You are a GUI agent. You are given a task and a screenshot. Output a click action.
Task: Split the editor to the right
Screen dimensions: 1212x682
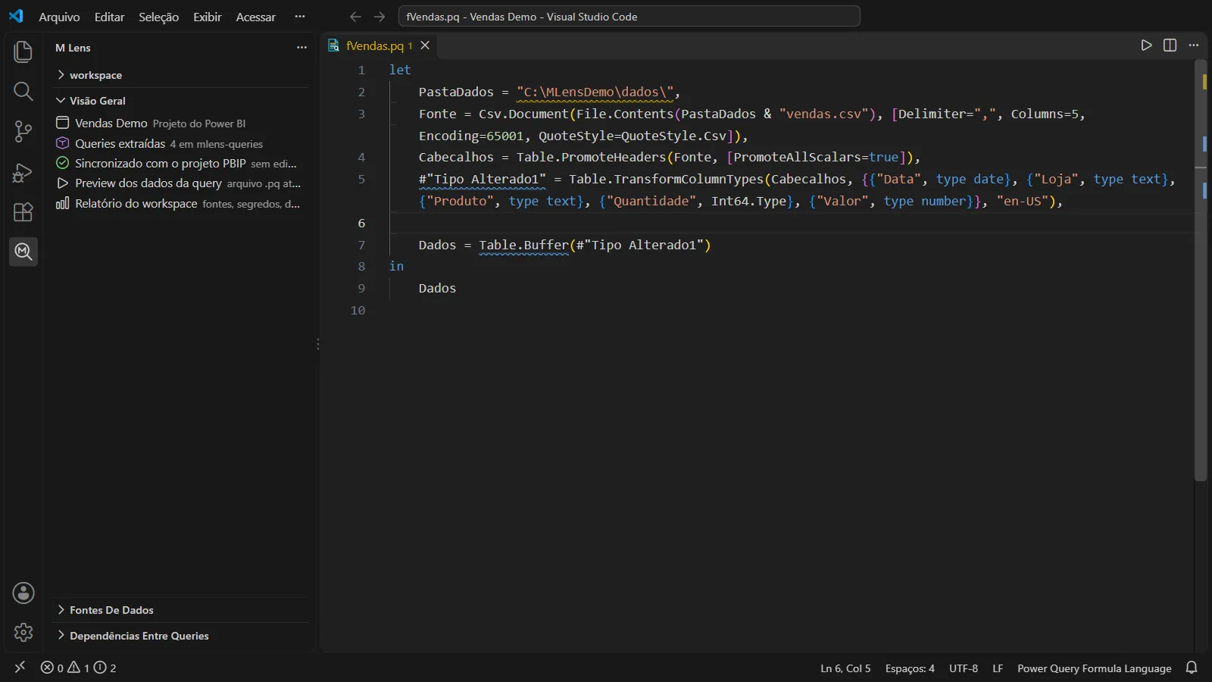point(1170,45)
